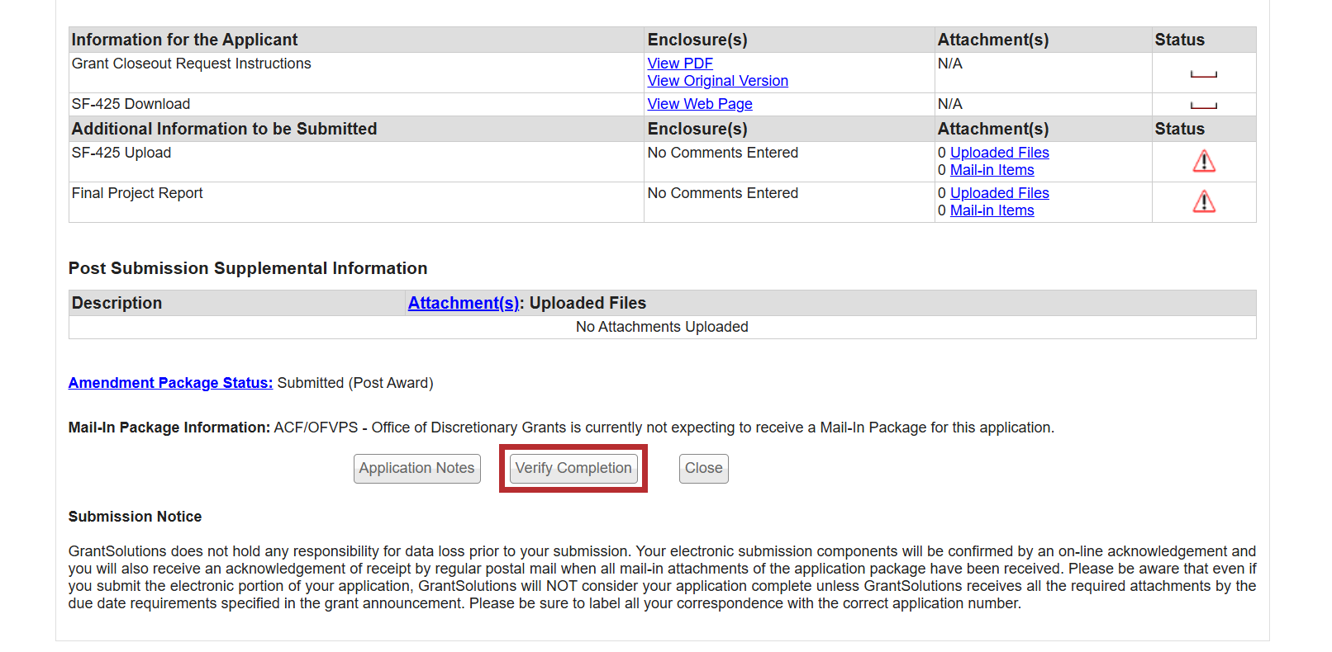
Task: Open View Original Version enclosure
Action: tap(717, 81)
